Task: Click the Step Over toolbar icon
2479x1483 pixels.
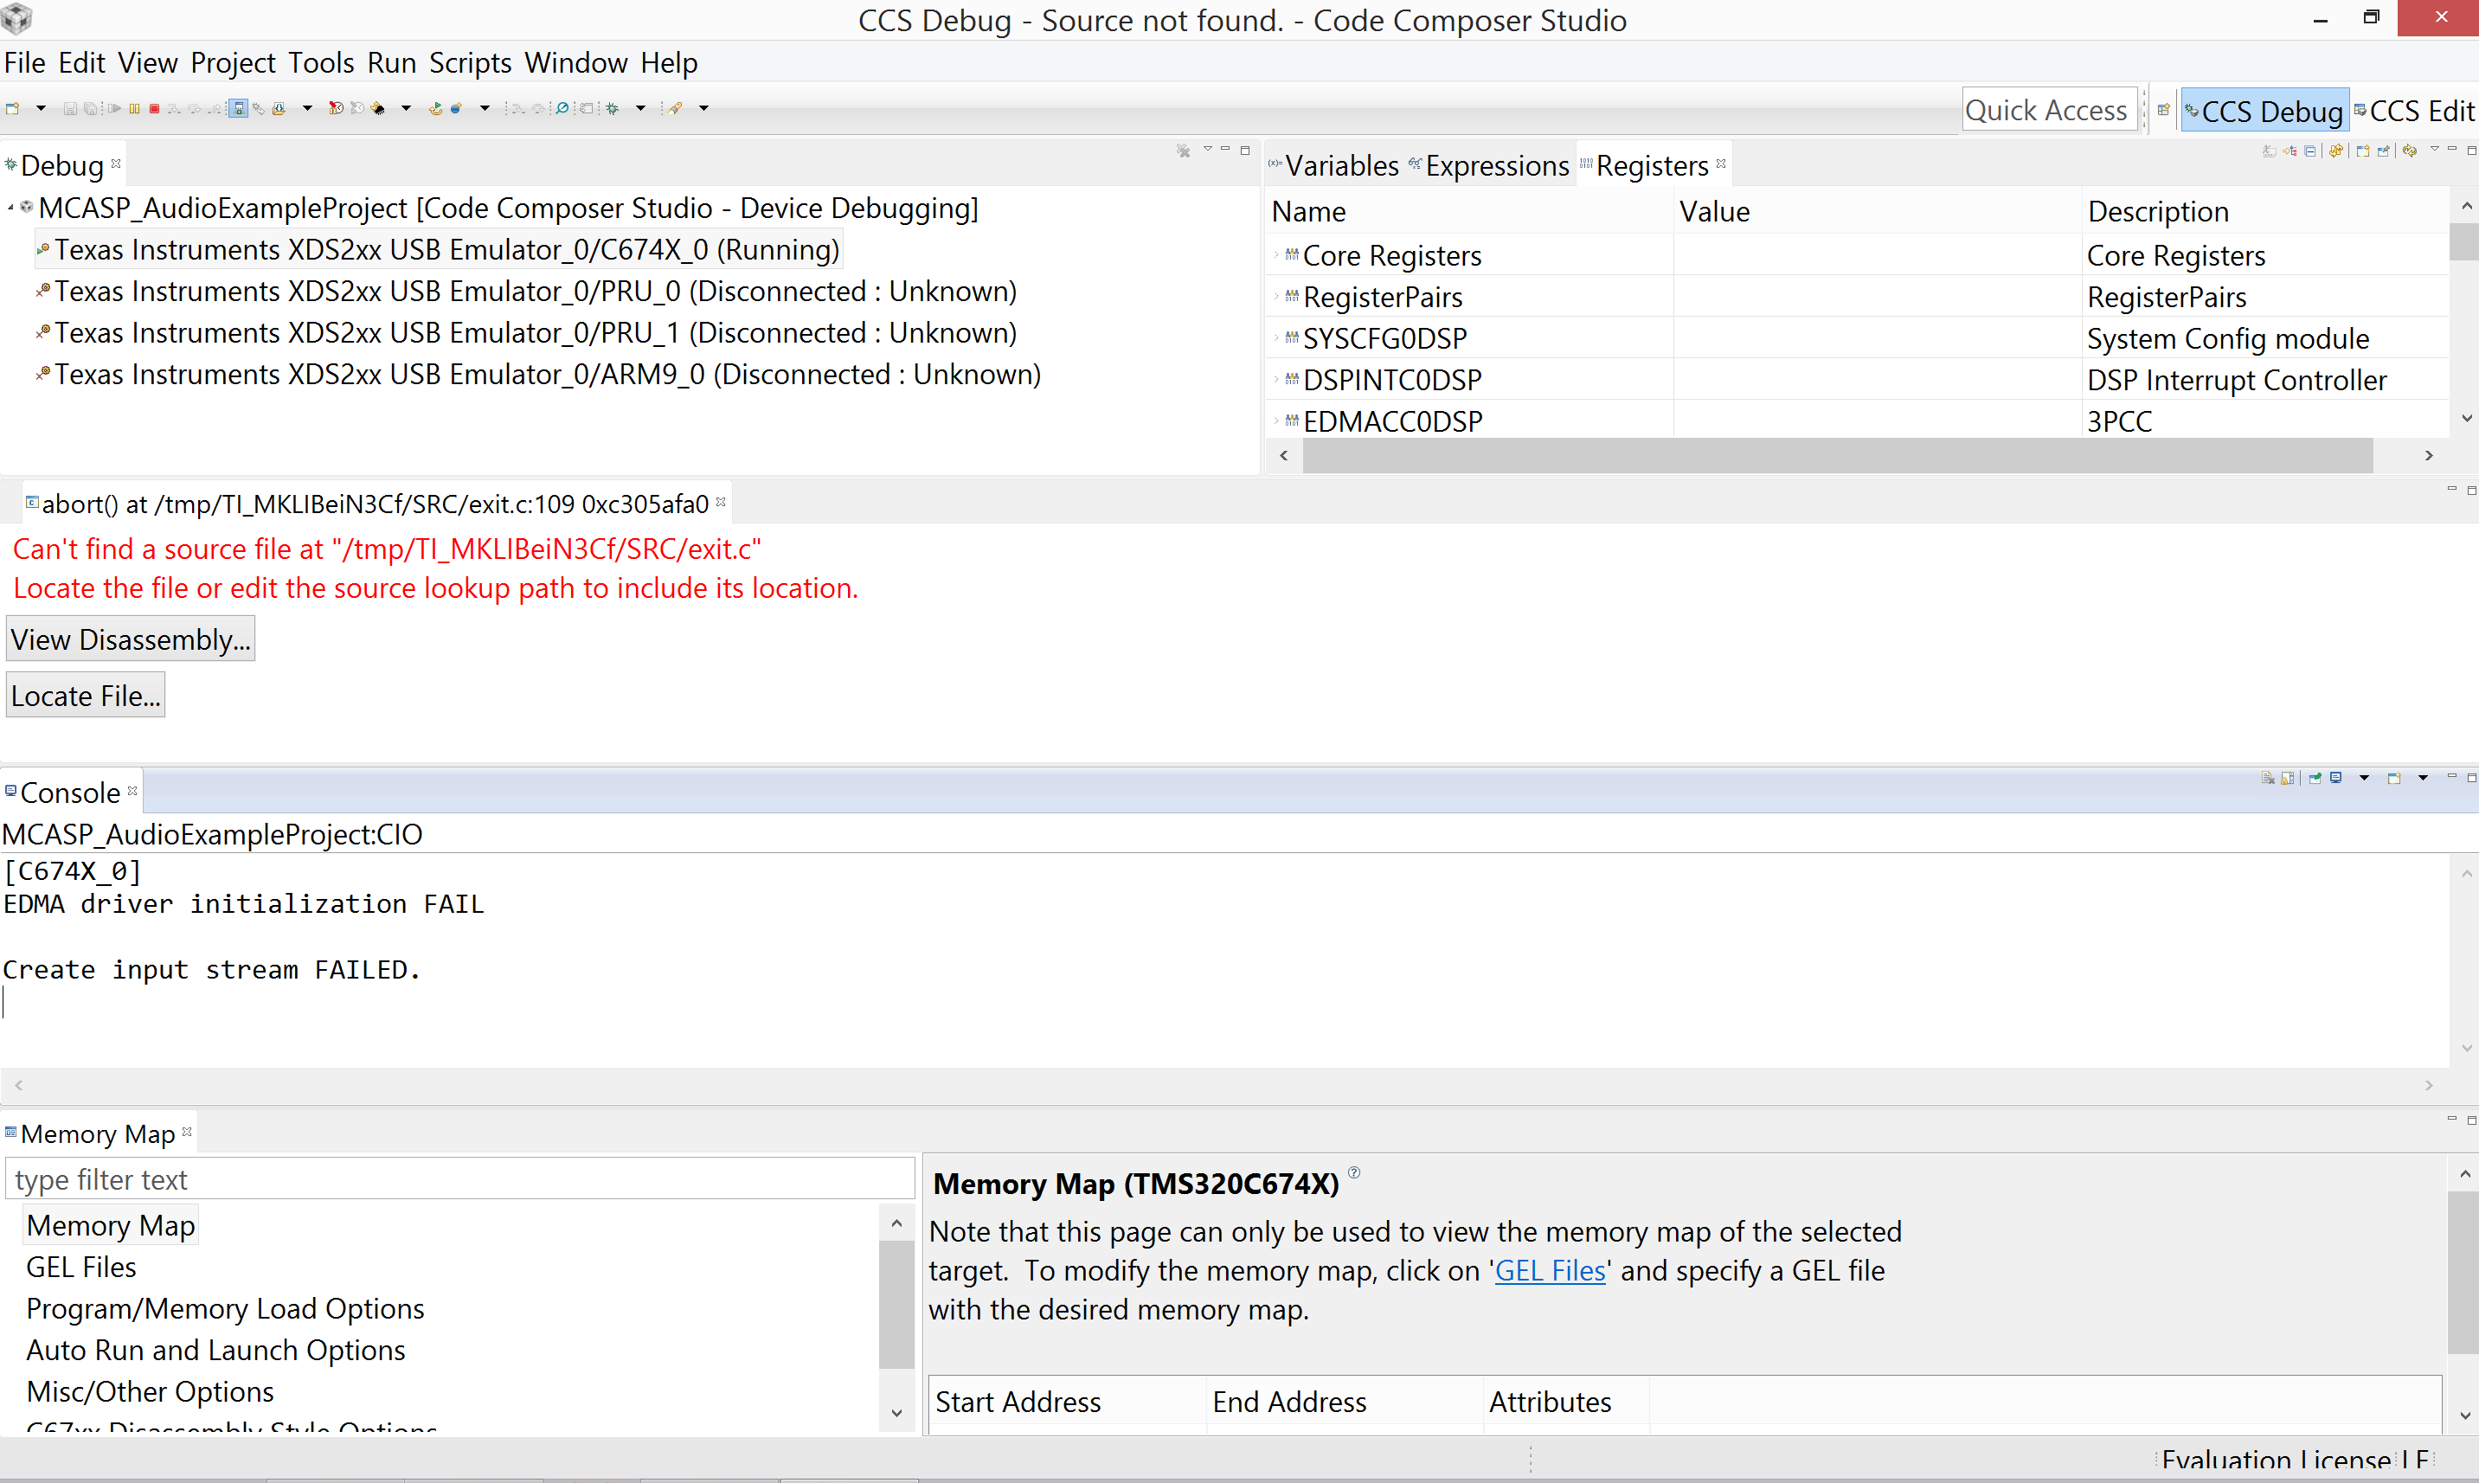Action: 194,109
